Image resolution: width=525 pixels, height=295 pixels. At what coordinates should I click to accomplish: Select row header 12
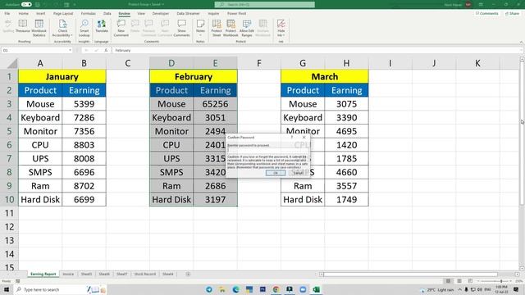click(9, 227)
